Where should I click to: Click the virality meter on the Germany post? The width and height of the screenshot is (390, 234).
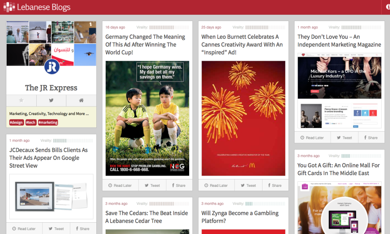[x=169, y=27]
